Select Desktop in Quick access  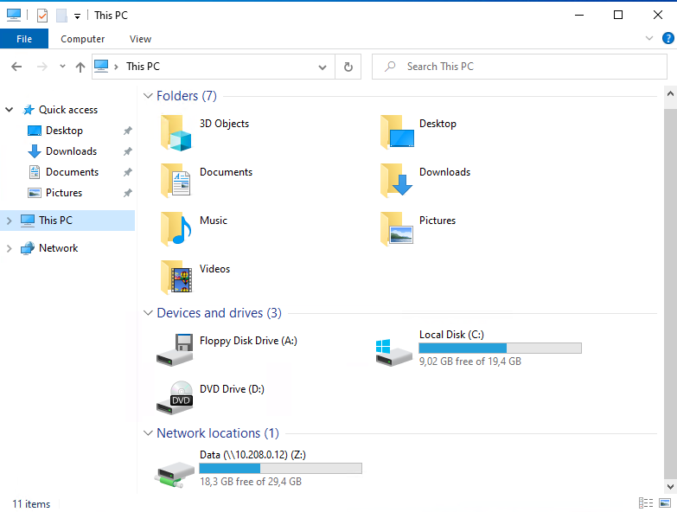coord(64,131)
